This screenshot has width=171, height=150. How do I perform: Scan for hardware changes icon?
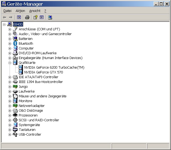50,17
